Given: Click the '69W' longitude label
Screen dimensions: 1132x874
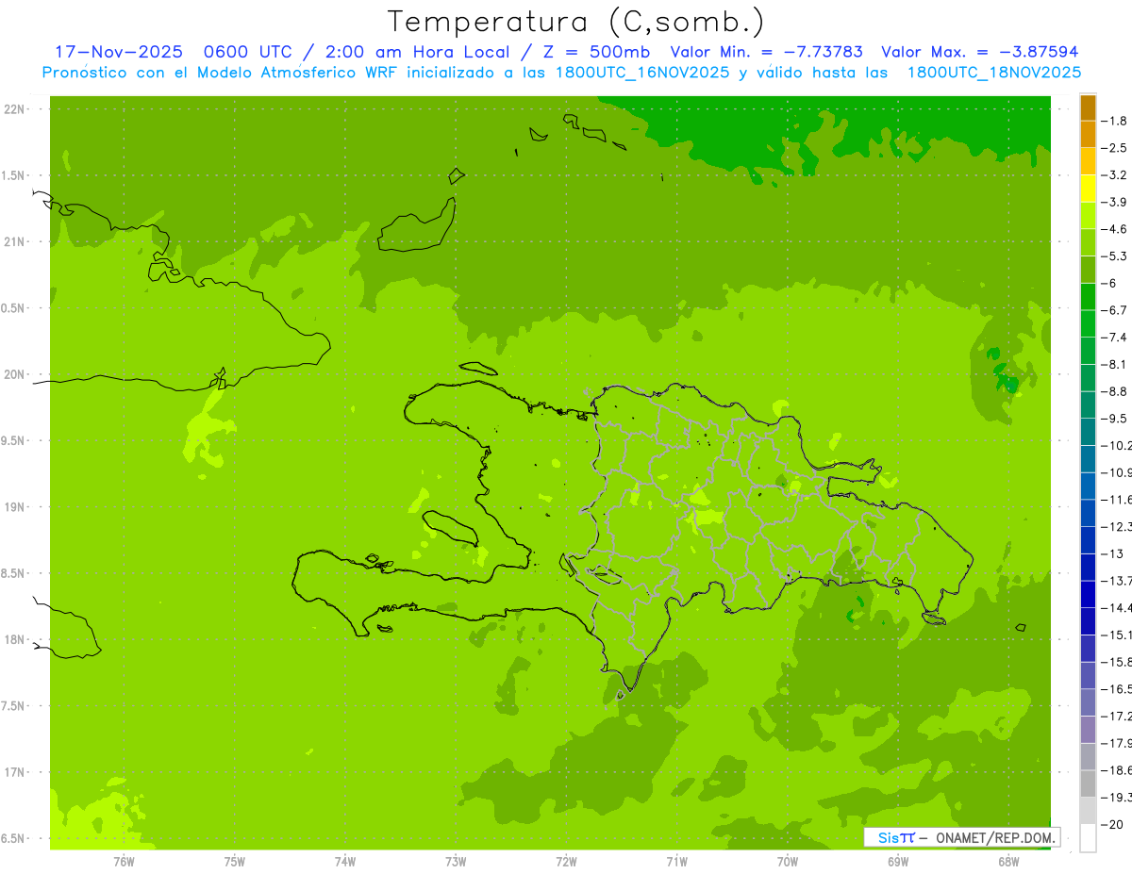Looking at the screenshot, I should pos(898,863).
